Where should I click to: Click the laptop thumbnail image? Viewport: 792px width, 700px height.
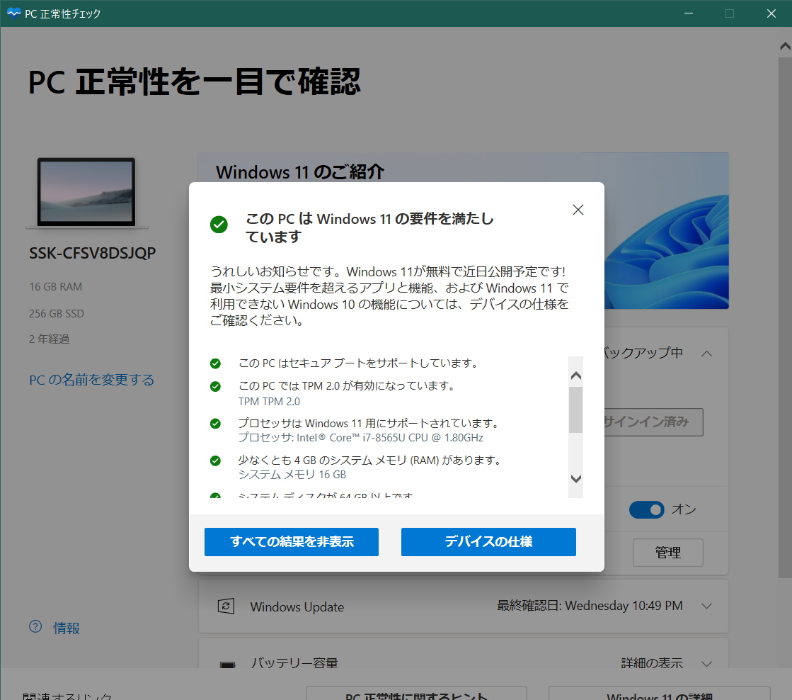pyautogui.click(x=87, y=193)
